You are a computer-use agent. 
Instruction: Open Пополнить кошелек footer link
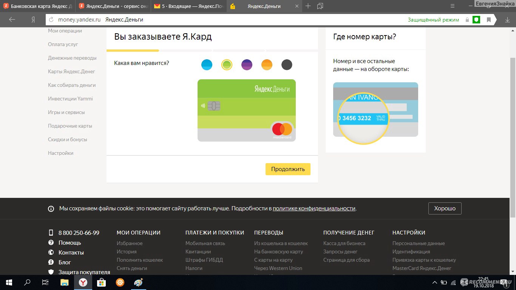(140, 260)
